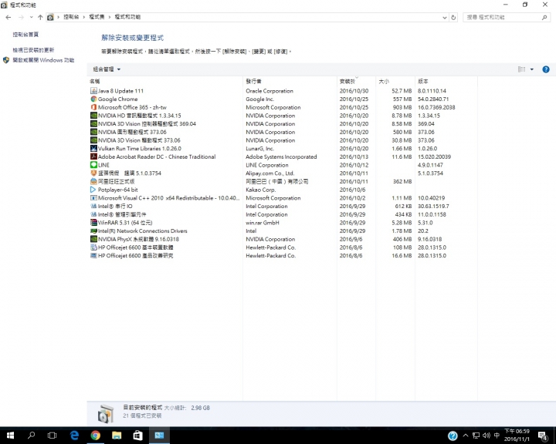Open 開啟或關閉 Windows 功能 link
This screenshot has width=556, height=444.
[x=43, y=60]
